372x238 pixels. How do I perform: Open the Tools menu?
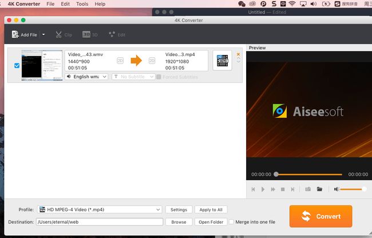(x=82, y=4)
